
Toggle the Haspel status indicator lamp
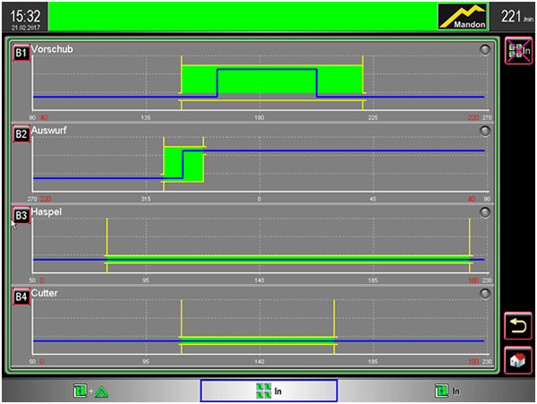point(484,212)
